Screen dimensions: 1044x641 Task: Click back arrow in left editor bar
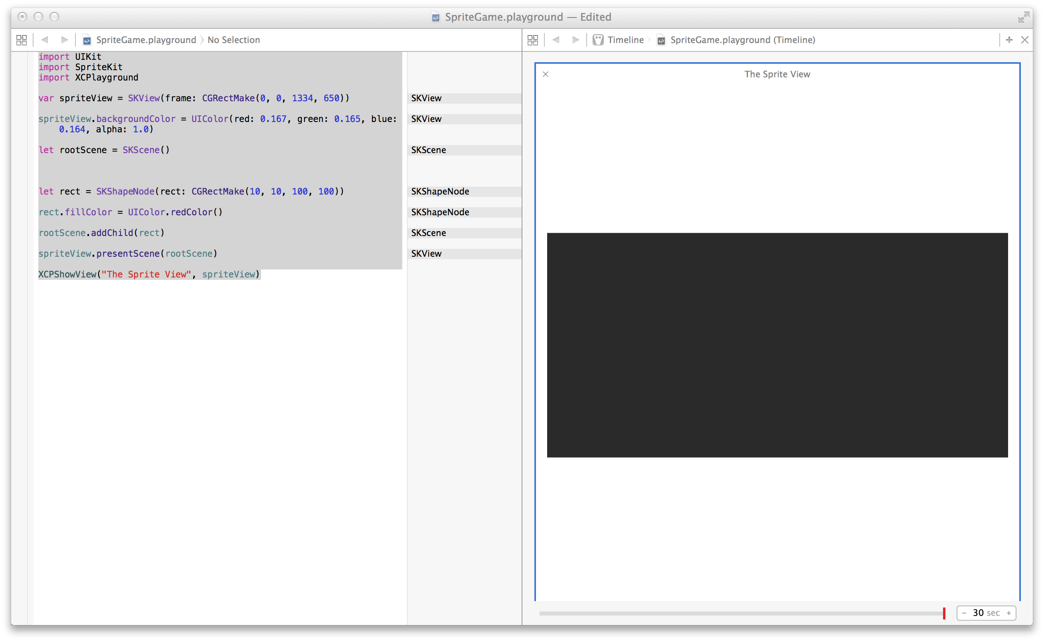pos(45,40)
